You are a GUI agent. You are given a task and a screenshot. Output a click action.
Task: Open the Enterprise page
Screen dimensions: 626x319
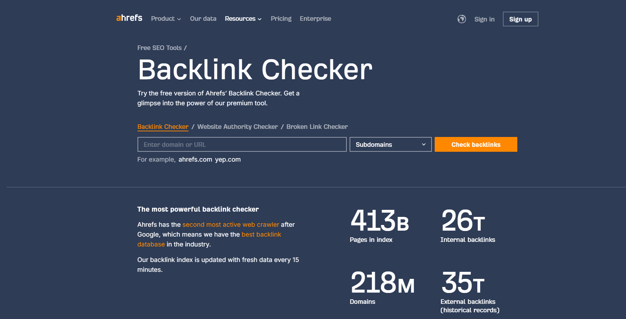tap(315, 19)
